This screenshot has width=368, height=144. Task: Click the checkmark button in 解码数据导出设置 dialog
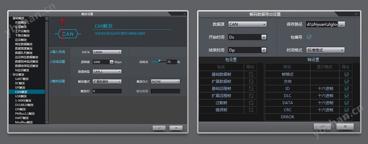[322, 126]
